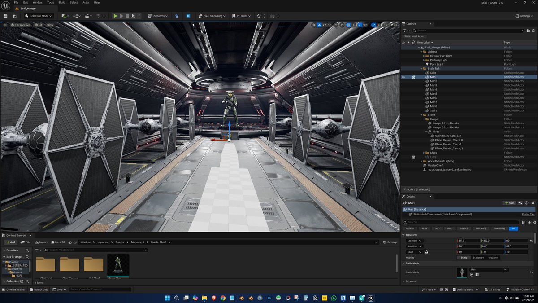Open the viewport options hamburger menu

tap(5, 25)
